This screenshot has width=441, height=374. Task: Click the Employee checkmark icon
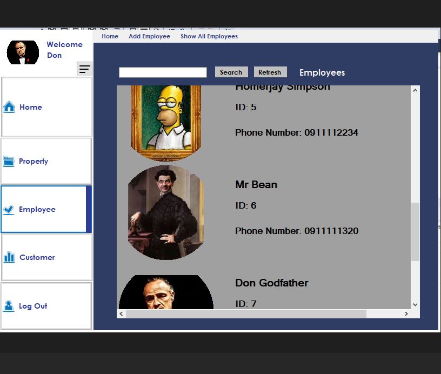click(x=9, y=210)
